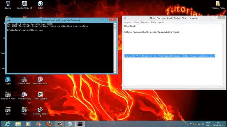Image resolution: width=227 pixels, height=127 pixels.
Task: Launch the Fraps desktop shortcut
Action: 24,111
